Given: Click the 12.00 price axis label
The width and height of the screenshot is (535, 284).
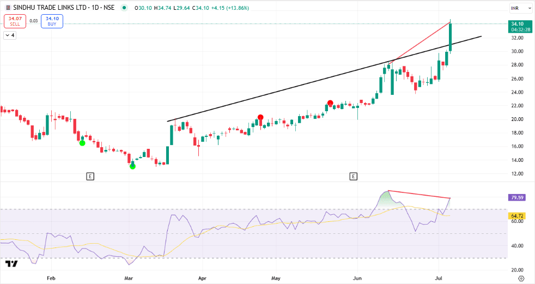Looking at the screenshot, I should tap(518, 174).
